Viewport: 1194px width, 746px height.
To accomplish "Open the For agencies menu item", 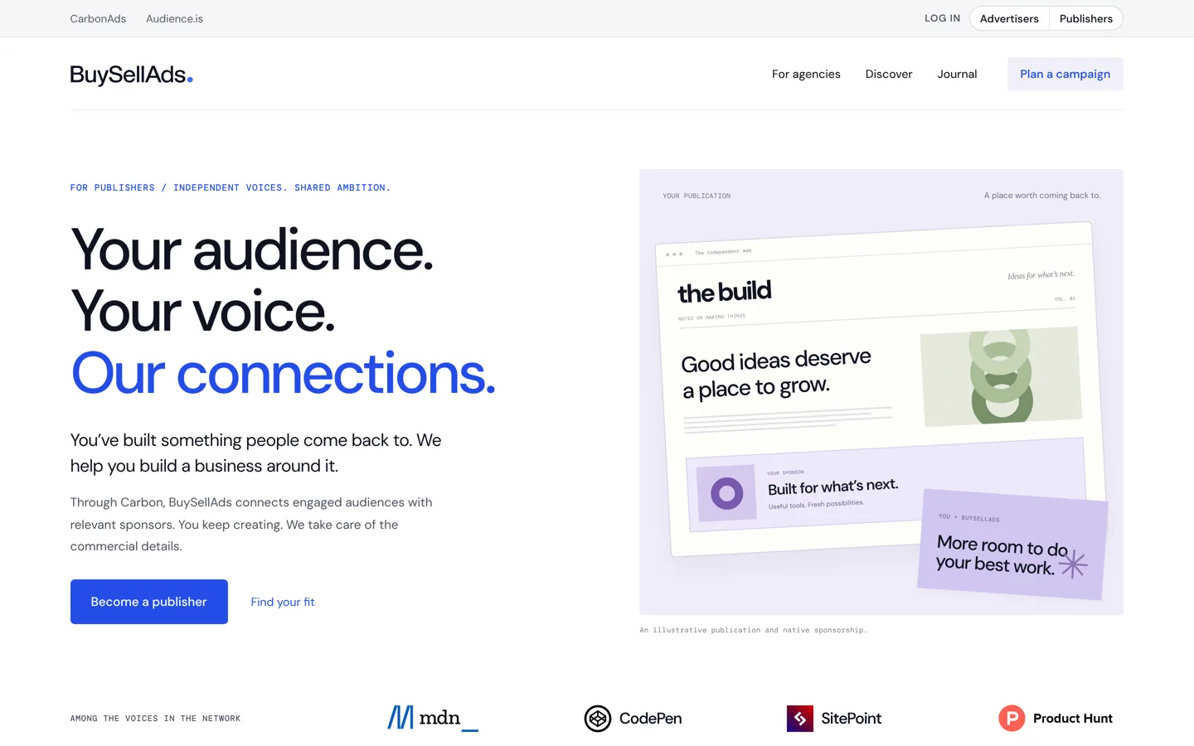I will click(x=806, y=74).
